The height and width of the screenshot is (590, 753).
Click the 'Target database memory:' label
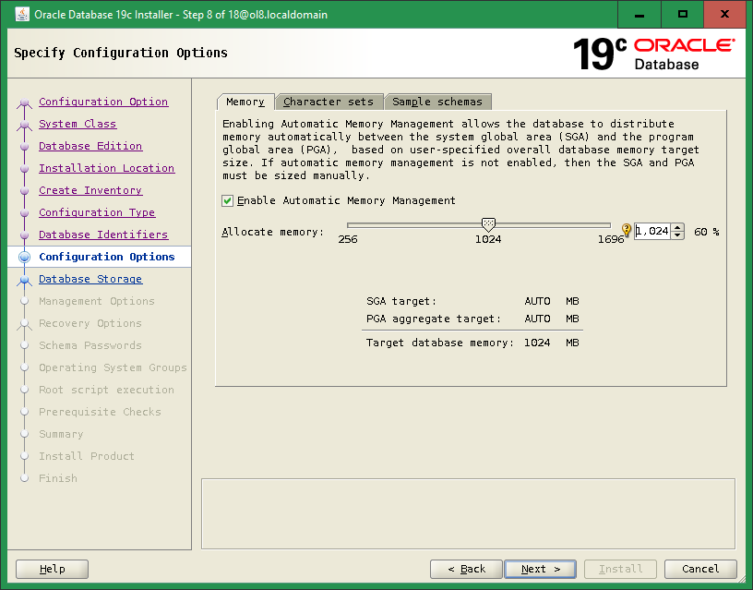440,343
